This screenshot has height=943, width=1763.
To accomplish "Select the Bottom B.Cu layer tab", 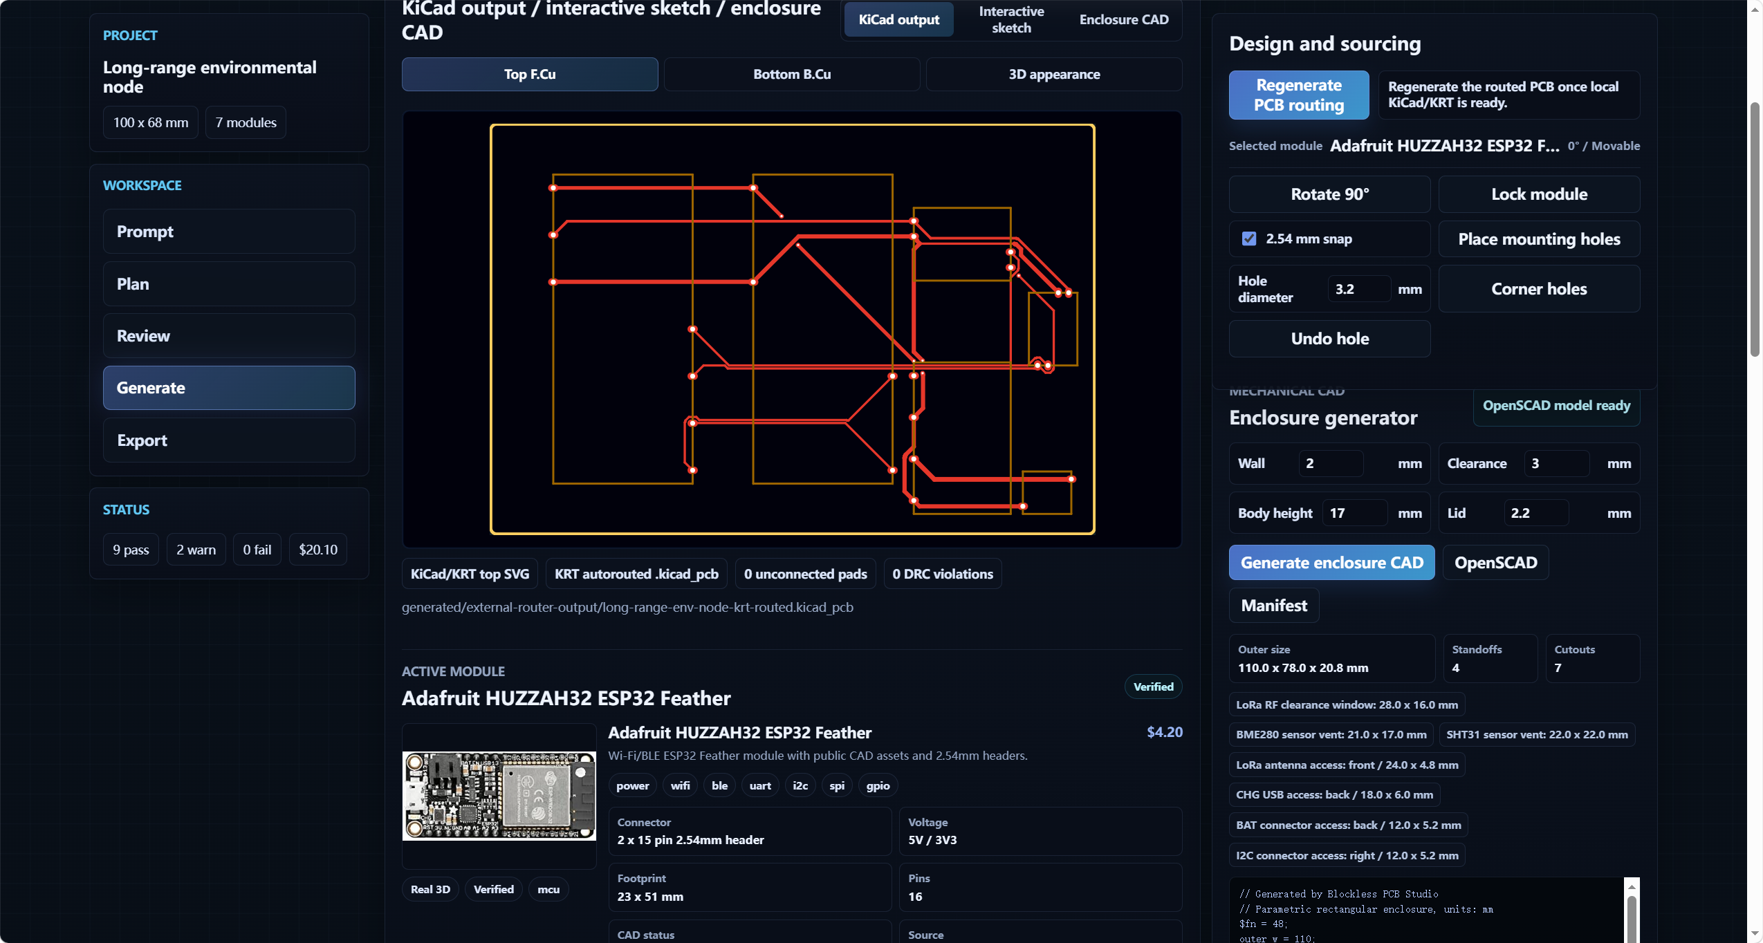I will (792, 74).
